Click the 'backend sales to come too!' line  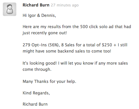(84, 51)
